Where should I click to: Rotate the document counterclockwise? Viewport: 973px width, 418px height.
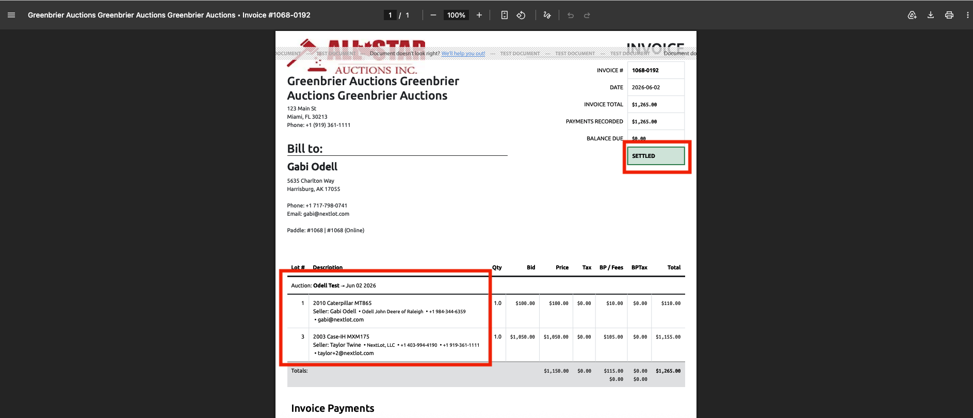point(521,15)
